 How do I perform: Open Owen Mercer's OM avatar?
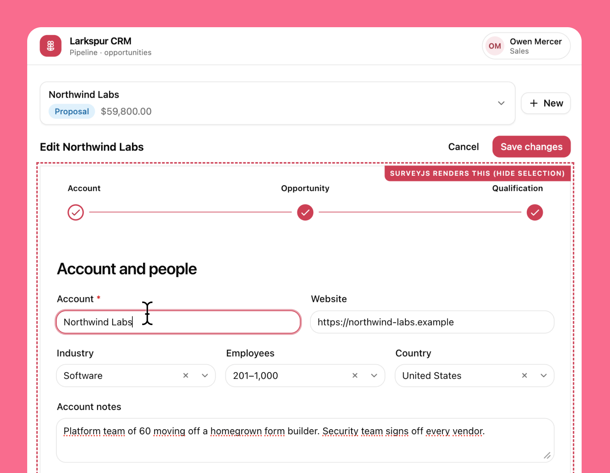click(495, 46)
